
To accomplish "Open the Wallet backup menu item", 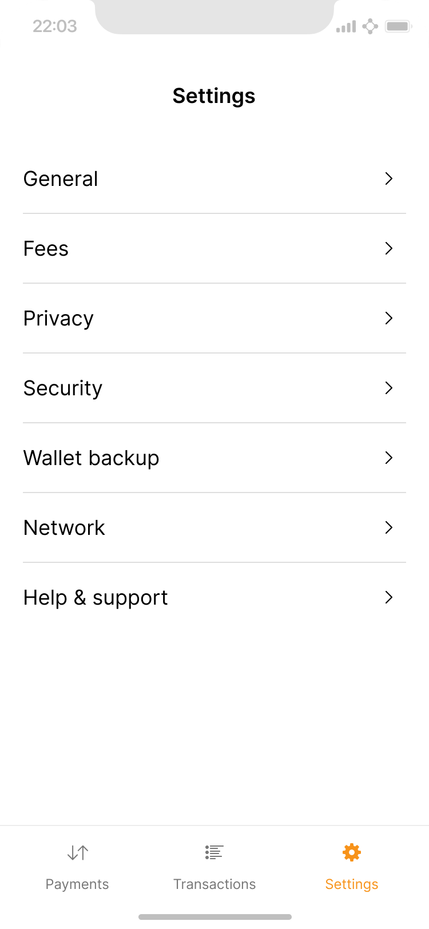I will 92,458.
